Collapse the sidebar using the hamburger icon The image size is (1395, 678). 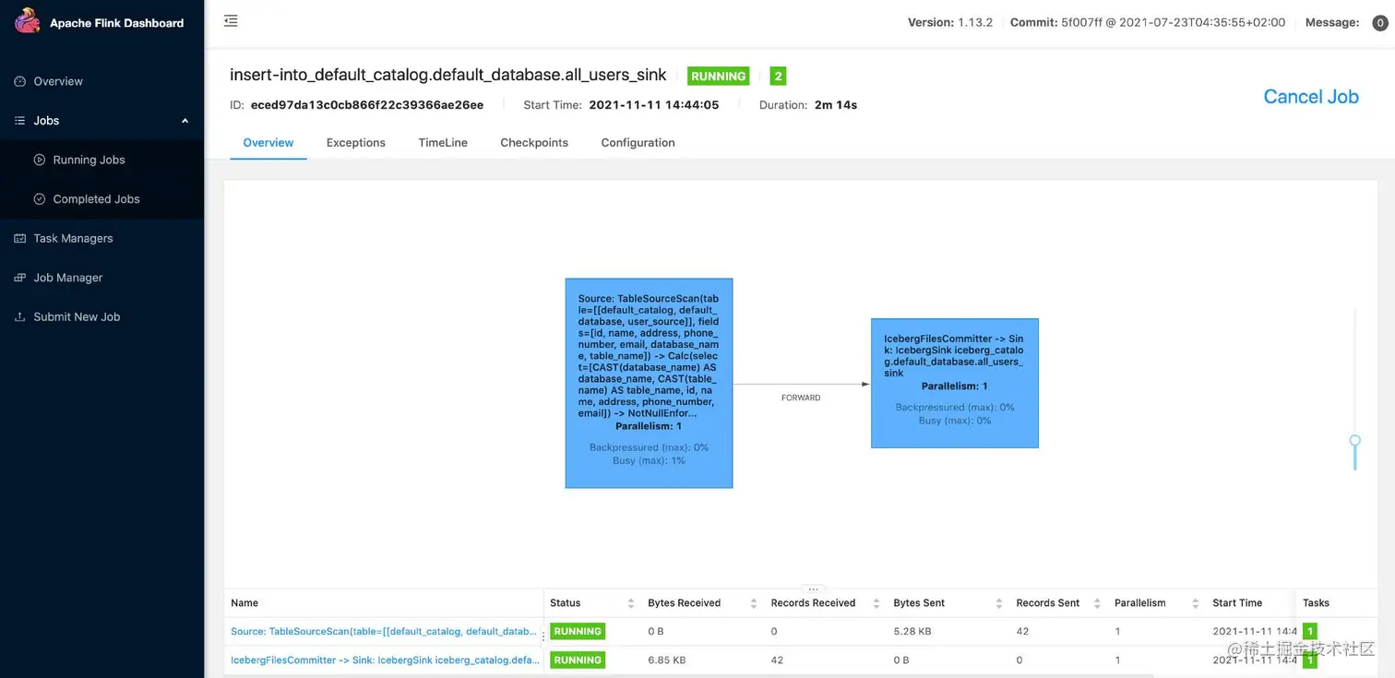[x=231, y=18]
